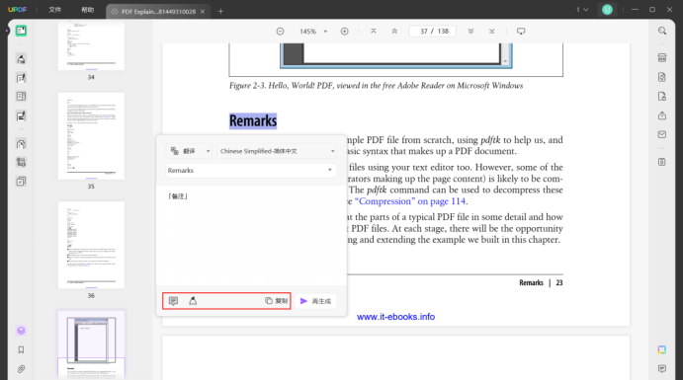Open the bookmarks panel icon
Screen dimensions: 683x380
pos(21,350)
